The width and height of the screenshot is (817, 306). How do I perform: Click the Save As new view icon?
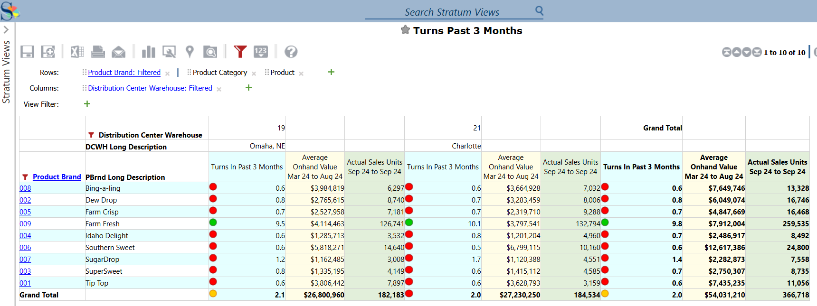pyautogui.click(x=48, y=52)
